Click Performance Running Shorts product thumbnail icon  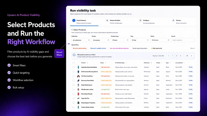coord(78,72)
